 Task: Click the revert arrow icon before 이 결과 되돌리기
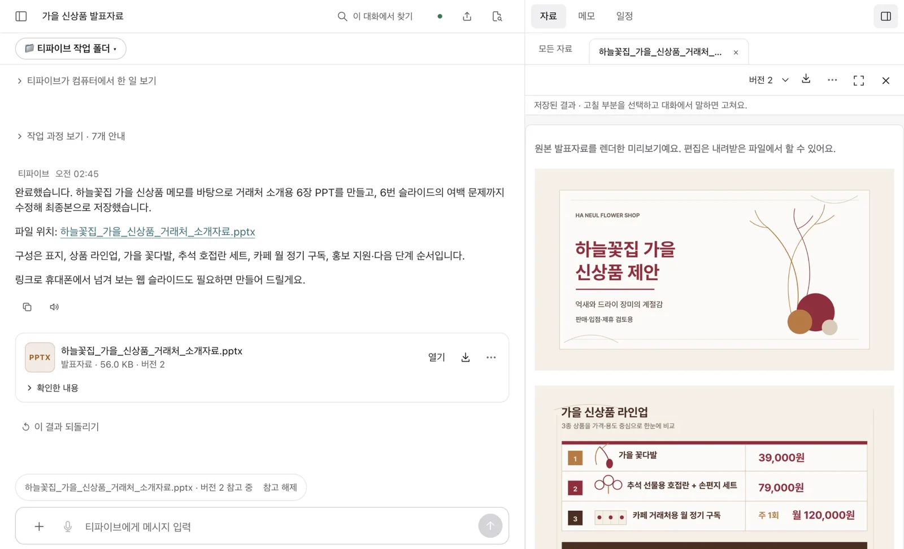coord(25,427)
